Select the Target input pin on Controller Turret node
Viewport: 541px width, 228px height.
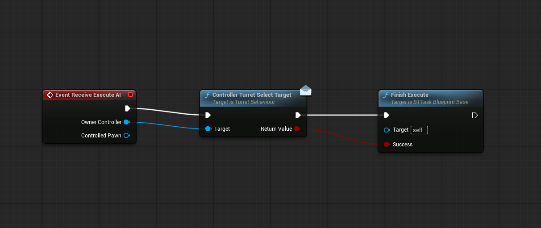(208, 129)
